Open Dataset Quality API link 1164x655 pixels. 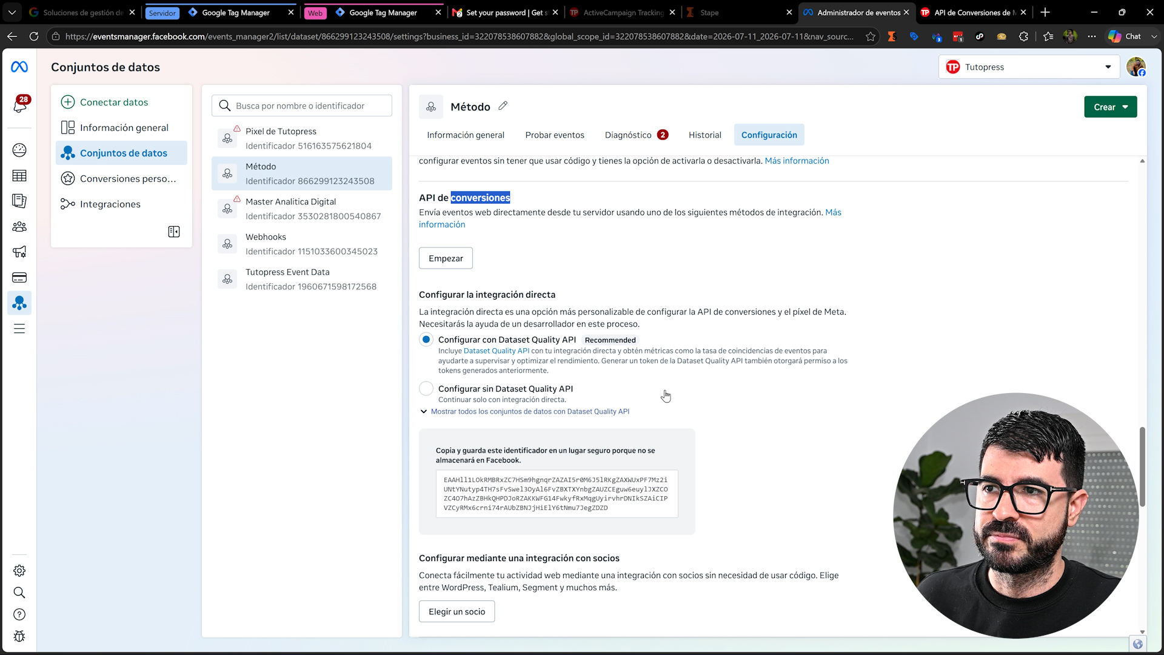[x=497, y=351]
